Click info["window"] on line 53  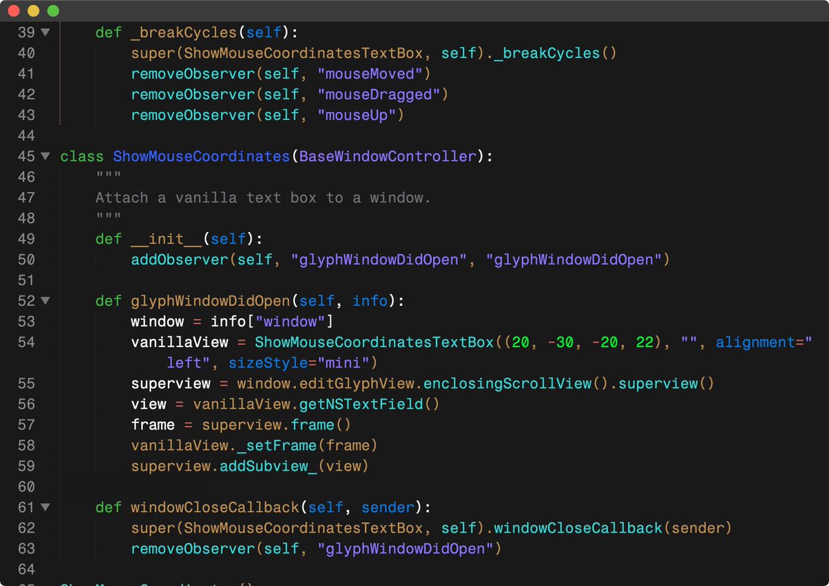click(272, 322)
